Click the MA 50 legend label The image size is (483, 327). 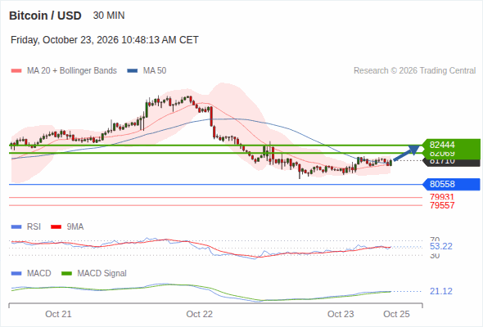coord(155,71)
